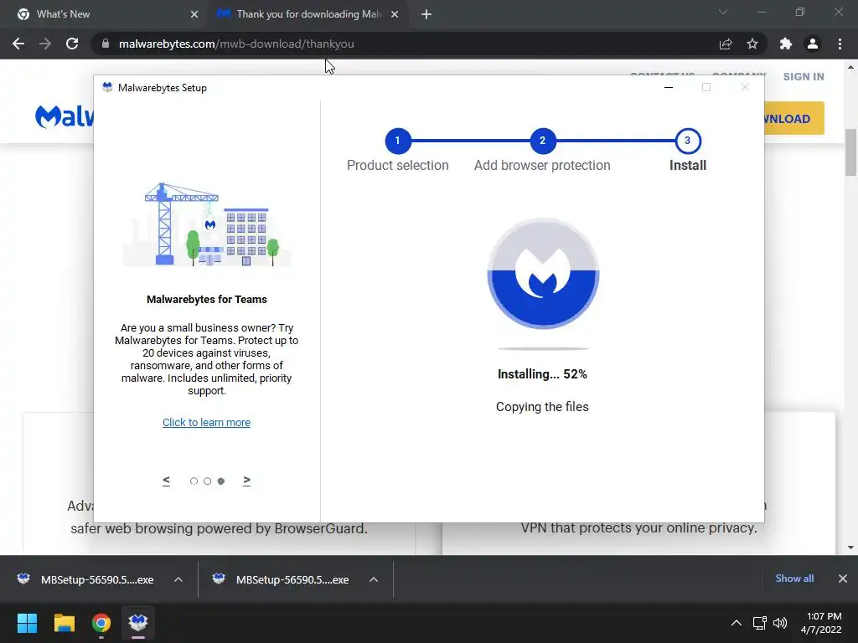The image size is (858, 643).
Task: Click the Chrome tab search chevron
Action: coord(723,12)
